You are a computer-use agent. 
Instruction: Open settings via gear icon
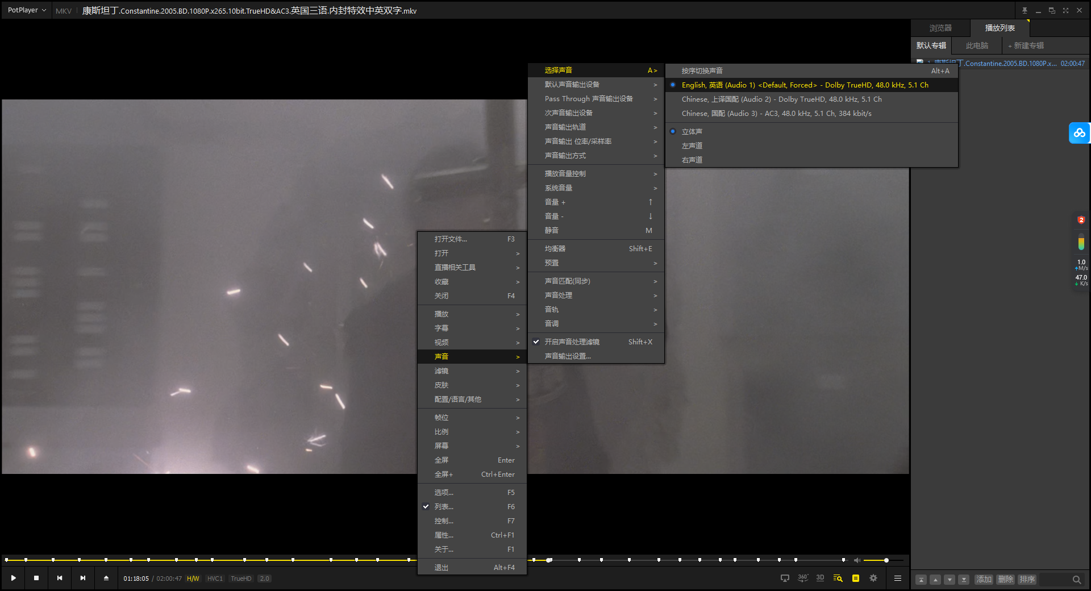pos(873,578)
